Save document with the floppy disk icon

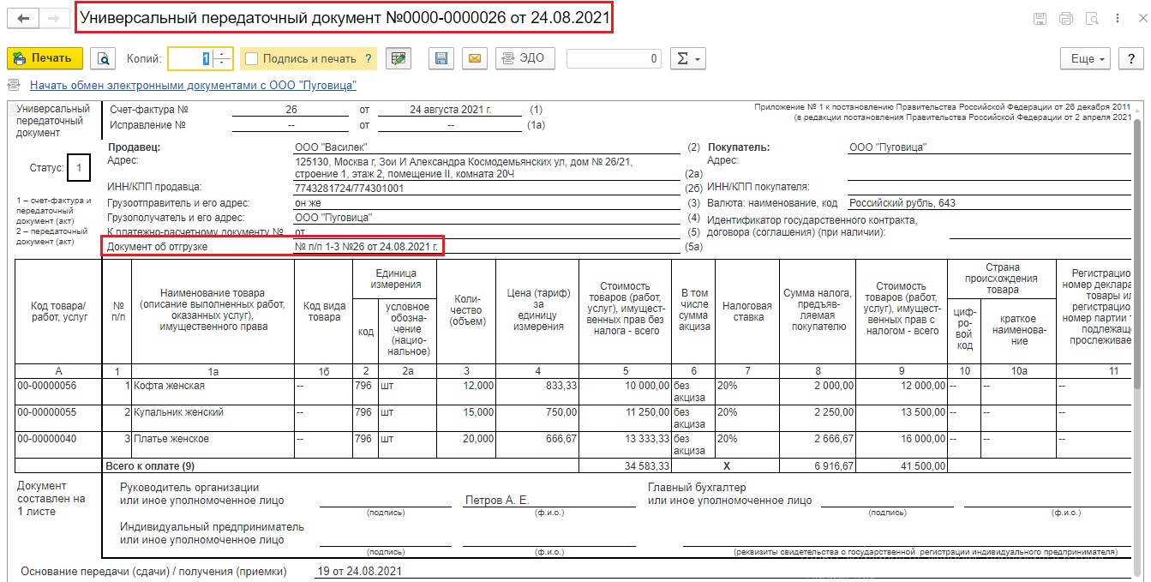[x=441, y=58]
